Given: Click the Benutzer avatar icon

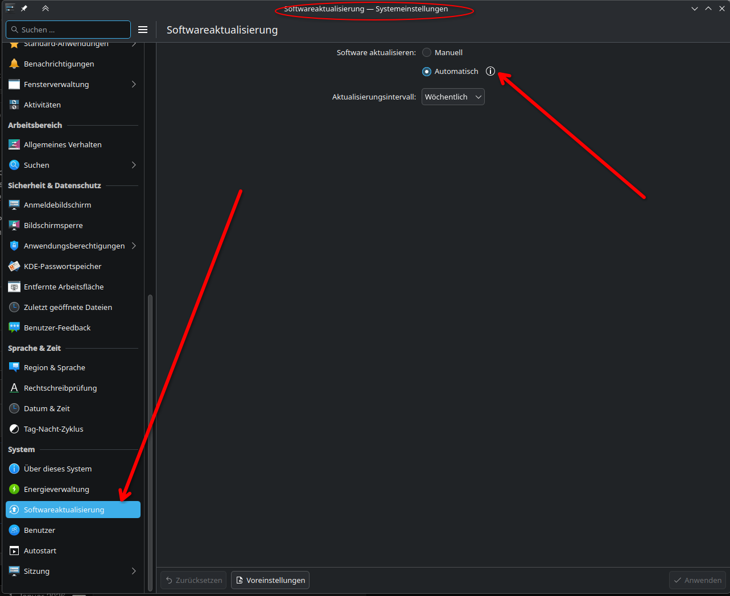Looking at the screenshot, I should pos(14,530).
